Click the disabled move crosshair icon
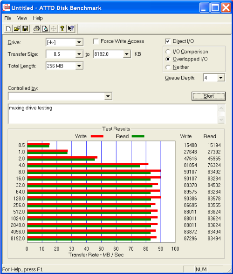233x274 pixels. [x=54, y=29]
